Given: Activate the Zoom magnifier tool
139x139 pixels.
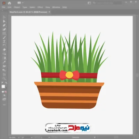Looking at the screenshot, I should (x=4, y=79).
